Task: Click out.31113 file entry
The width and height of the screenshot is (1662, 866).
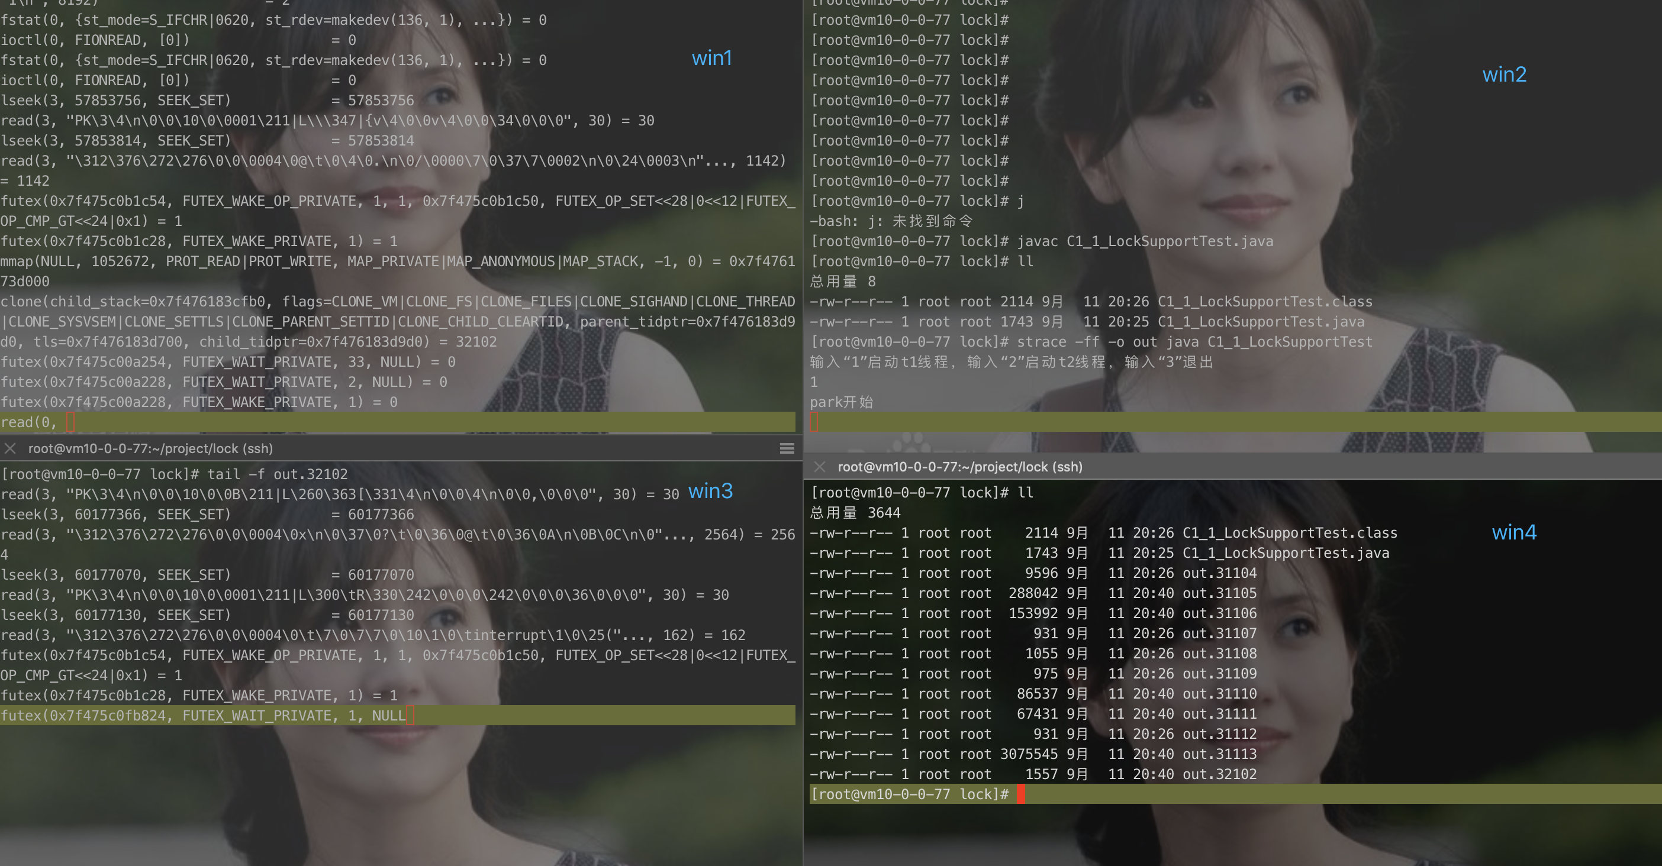Action: 1219,754
